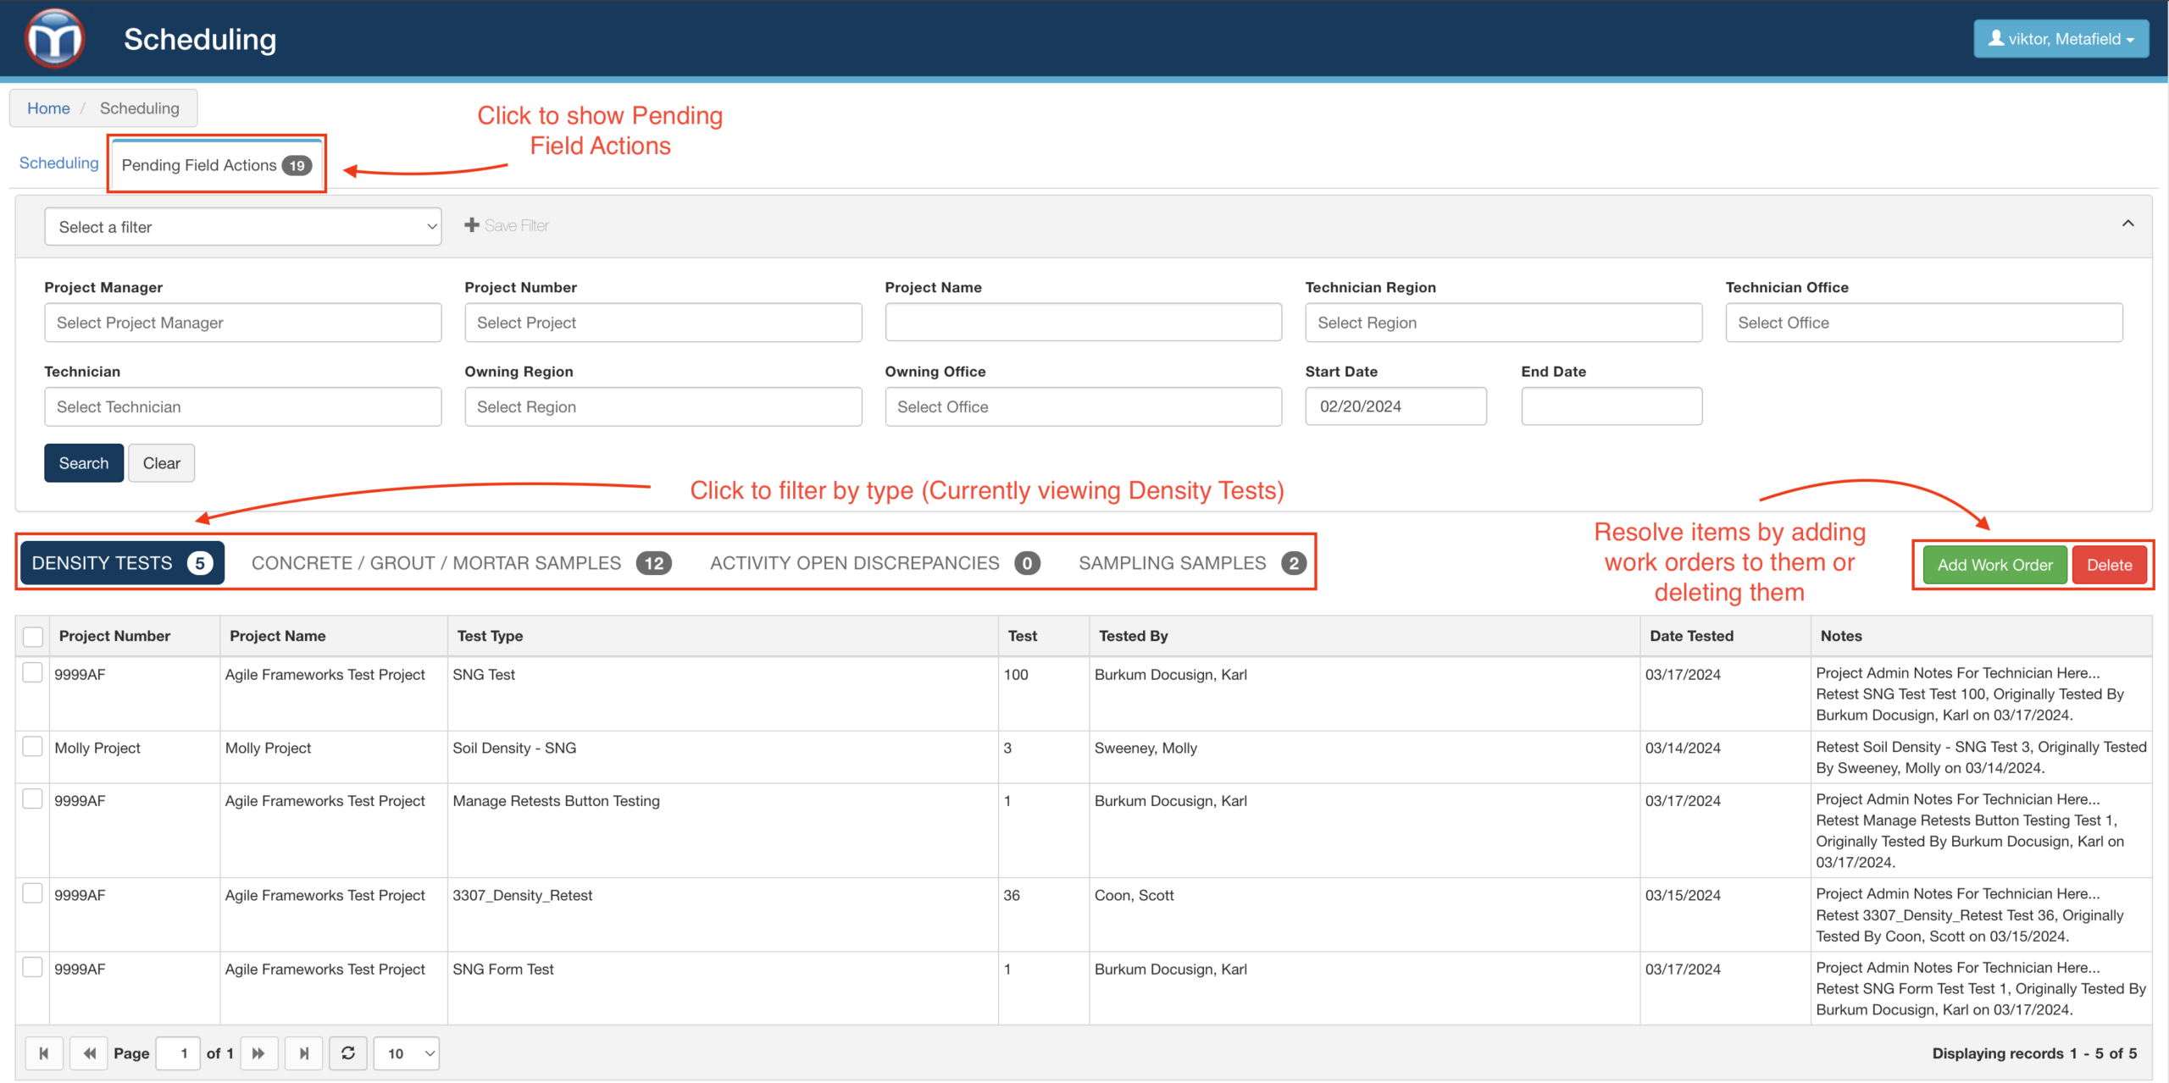Refresh the records grid
The image size is (2169, 1083).
[348, 1053]
